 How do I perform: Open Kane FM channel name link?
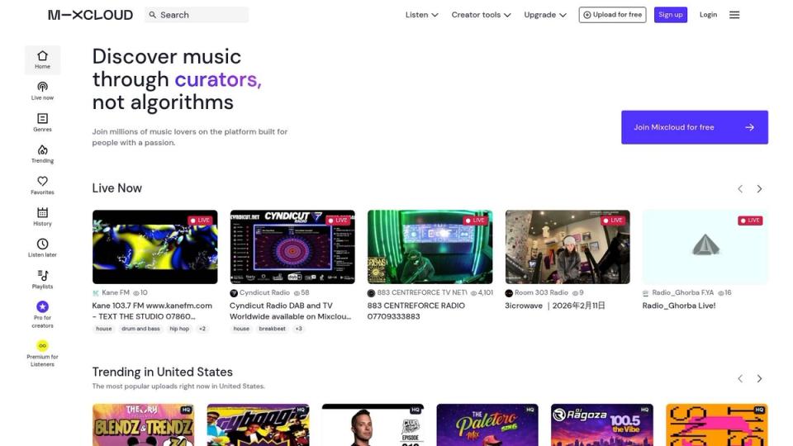point(116,292)
